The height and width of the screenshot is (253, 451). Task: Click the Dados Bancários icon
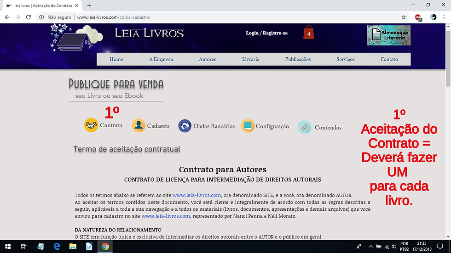click(185, 126)
